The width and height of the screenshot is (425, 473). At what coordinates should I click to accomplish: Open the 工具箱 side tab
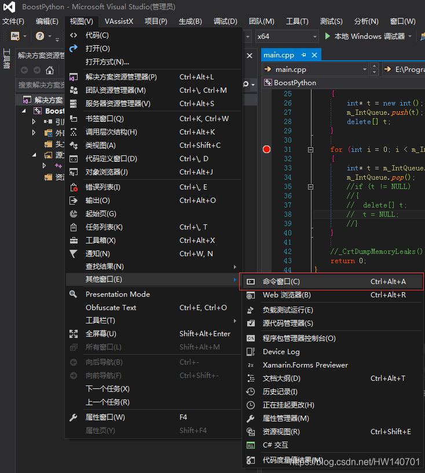pos(6,59)
